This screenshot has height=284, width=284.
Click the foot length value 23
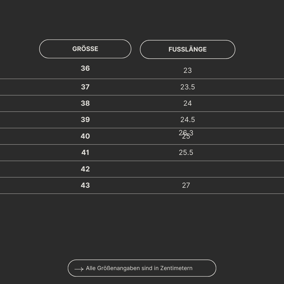[187, 70]
